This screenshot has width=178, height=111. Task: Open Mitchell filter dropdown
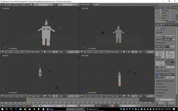[x=170, y=75]
